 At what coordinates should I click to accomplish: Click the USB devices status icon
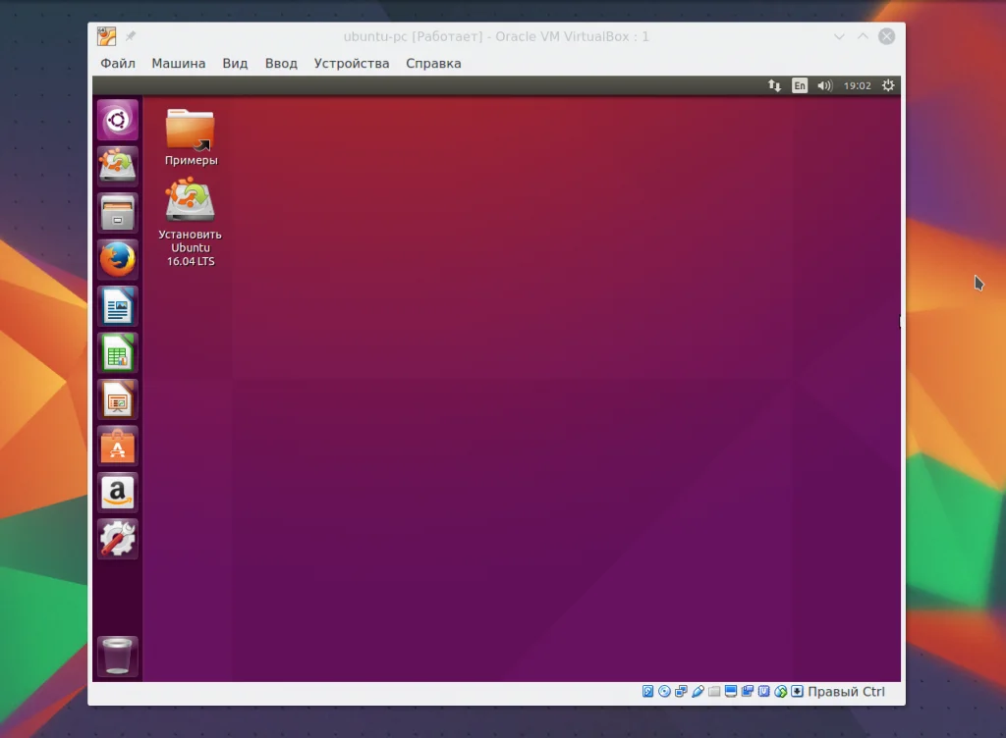(699, 691)
